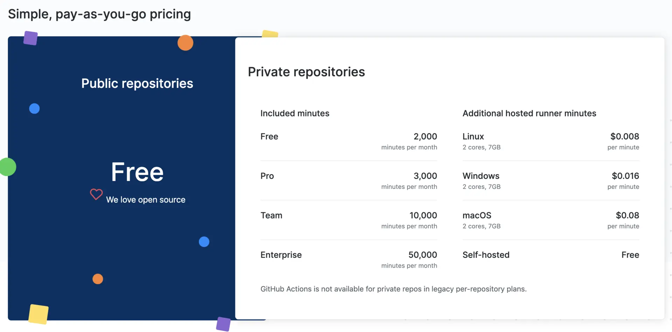Click the $0.008 Linux per-minute price

[624, 136]
